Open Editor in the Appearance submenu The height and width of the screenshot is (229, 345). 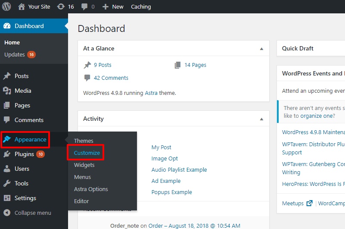tap(81, 201)
